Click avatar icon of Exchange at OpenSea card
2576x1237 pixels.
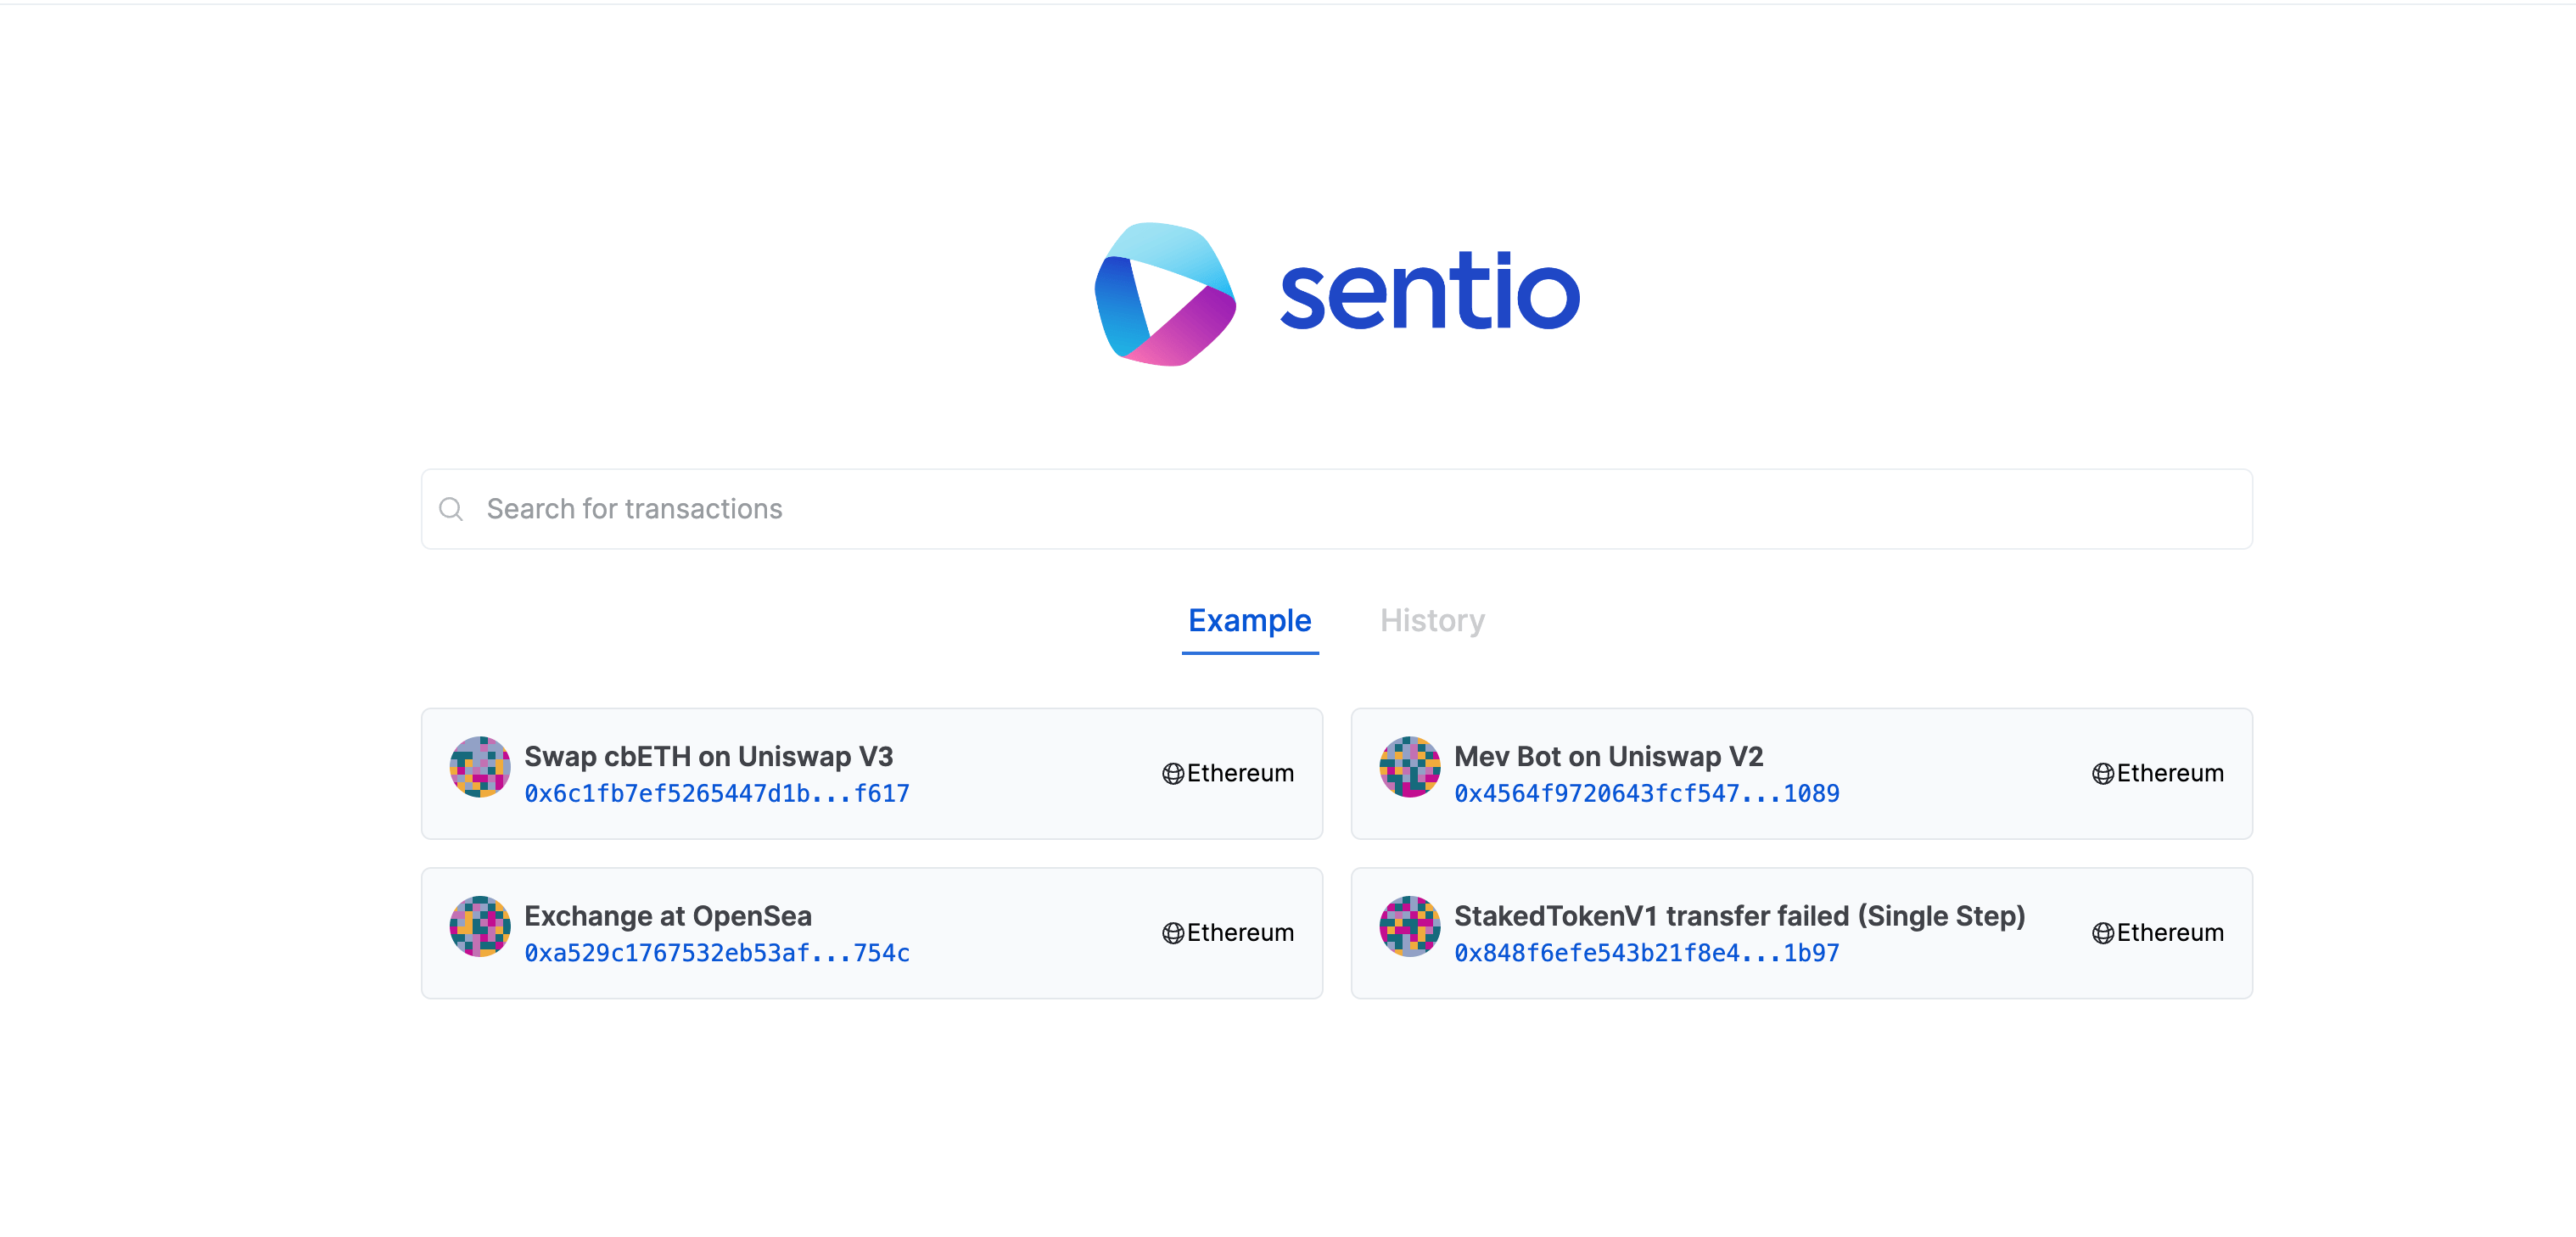(480, 926)
